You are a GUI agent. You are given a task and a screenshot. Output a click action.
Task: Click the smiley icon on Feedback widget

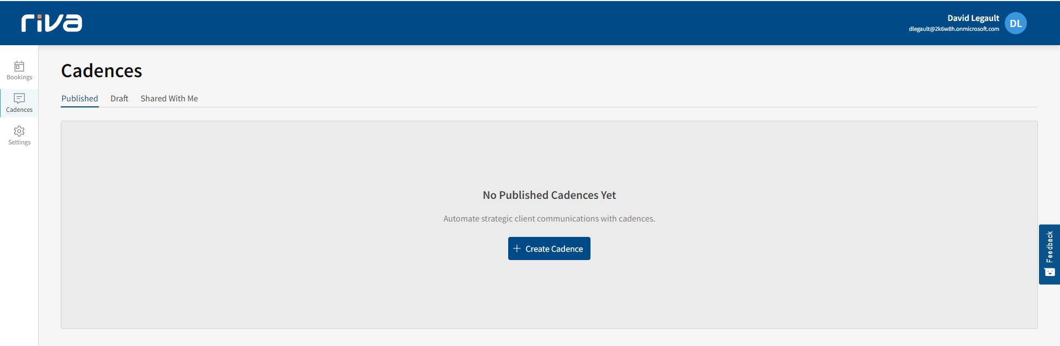coord(1050,272)
